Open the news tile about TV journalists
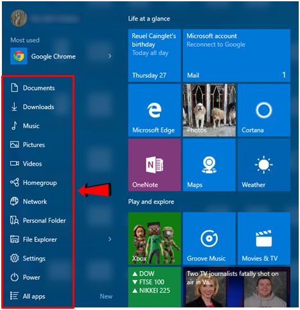 236,287
